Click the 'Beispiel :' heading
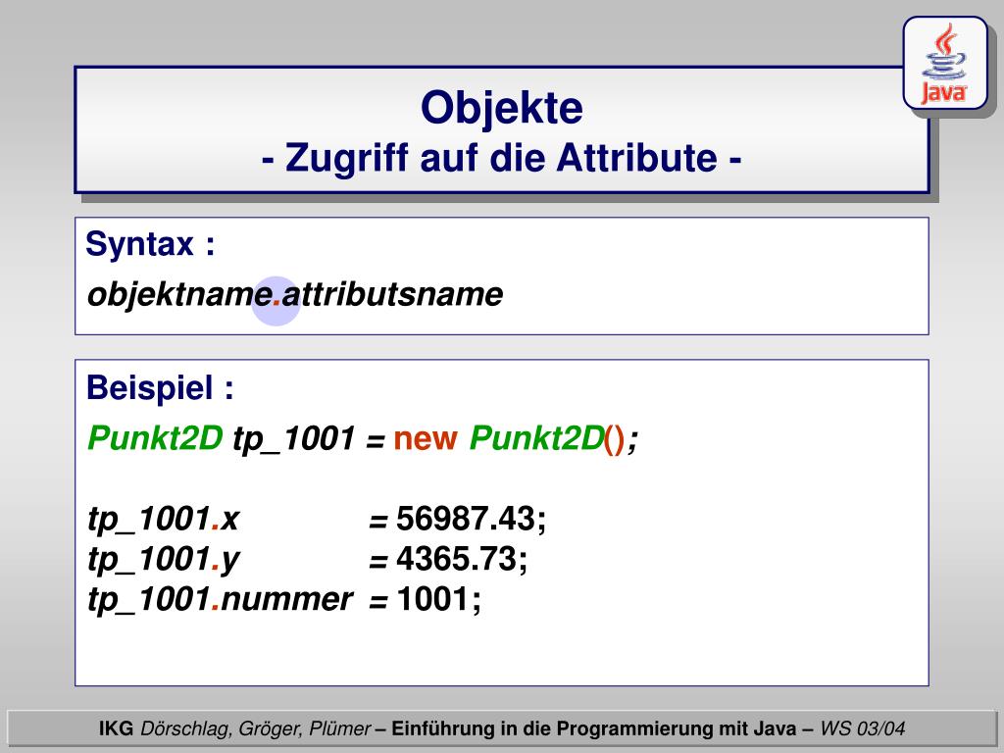The height and width of the screenshot is (753, 1004). (x=160, y=388)
